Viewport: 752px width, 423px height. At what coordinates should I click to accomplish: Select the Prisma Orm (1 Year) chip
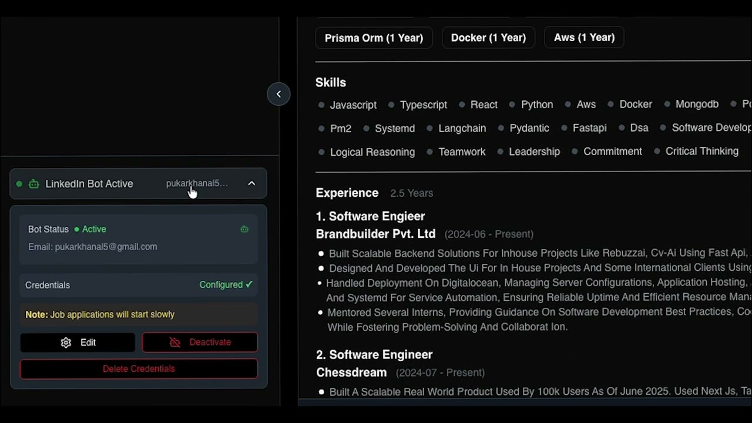click(374, 38)
